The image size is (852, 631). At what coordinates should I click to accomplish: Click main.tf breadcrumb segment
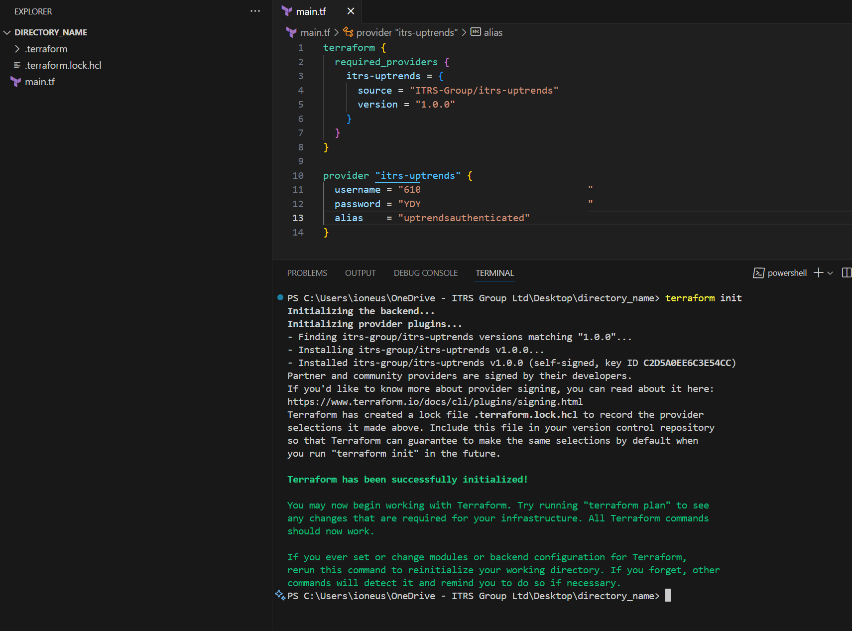click(315, 32)
